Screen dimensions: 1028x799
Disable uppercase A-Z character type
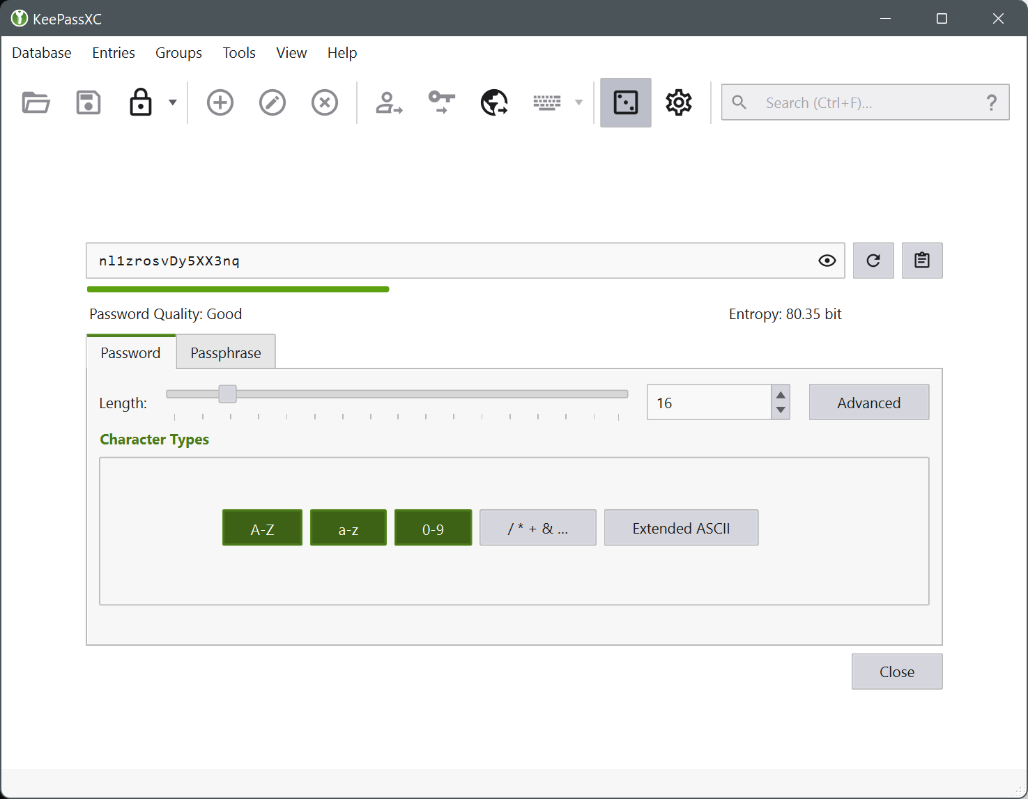click(262, 528)
